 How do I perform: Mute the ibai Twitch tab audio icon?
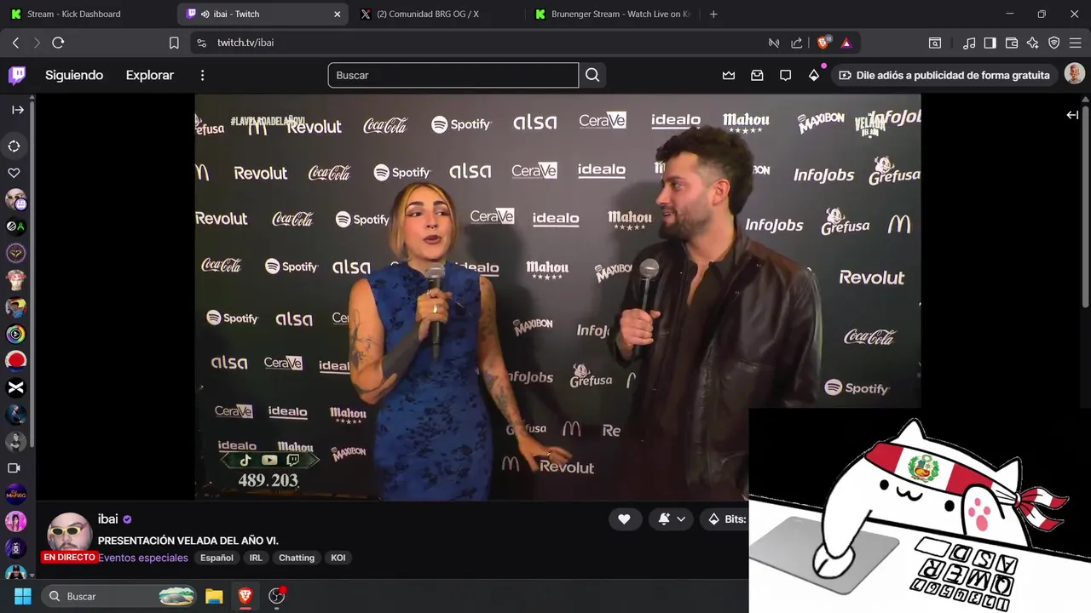pyautogui.click(x=205, y=14)
